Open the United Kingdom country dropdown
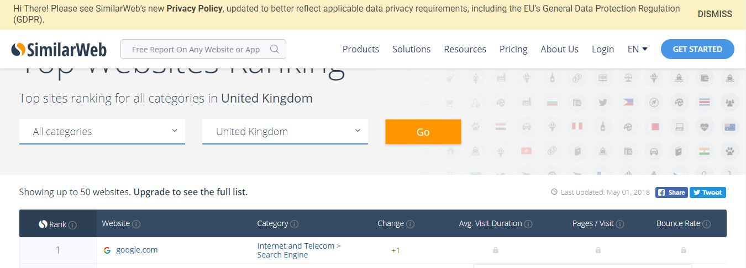 [285, 132]
